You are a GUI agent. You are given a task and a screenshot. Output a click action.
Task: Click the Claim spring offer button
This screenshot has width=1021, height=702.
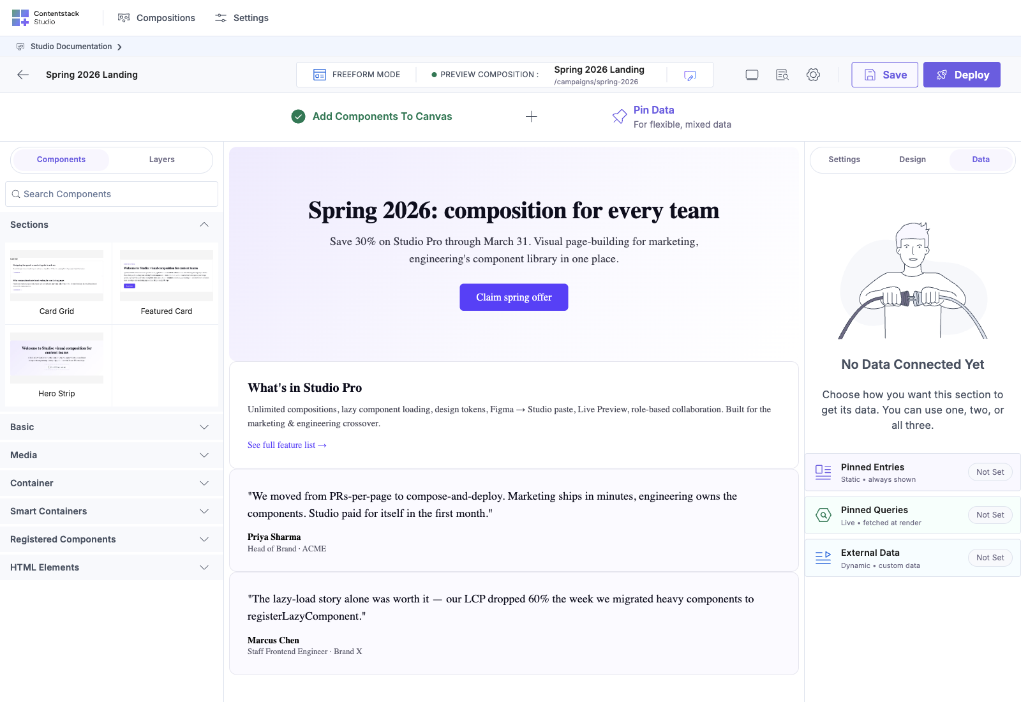point(514,297)
